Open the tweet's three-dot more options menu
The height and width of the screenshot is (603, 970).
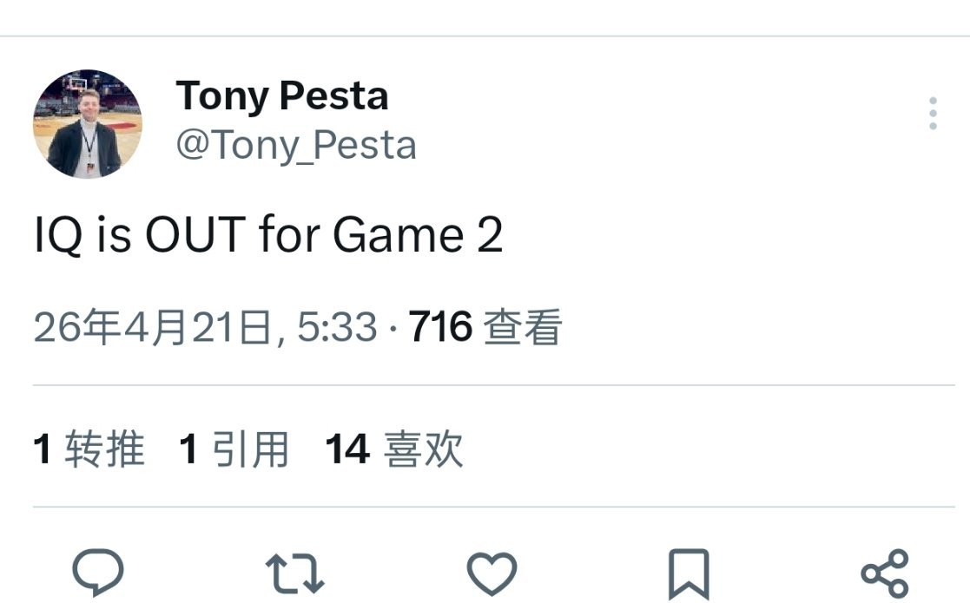tap(934, 111)
